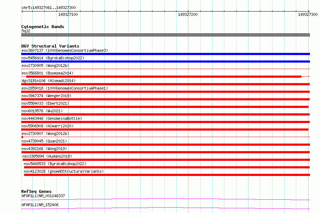This screenshot has height=213, width=320.
Task: Select the nsv6019576 (Wu2021) label
Action: pos(42,111)
